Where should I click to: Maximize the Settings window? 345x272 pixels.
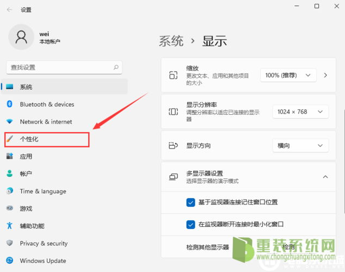pyautogui.click(x=317, y=6)
